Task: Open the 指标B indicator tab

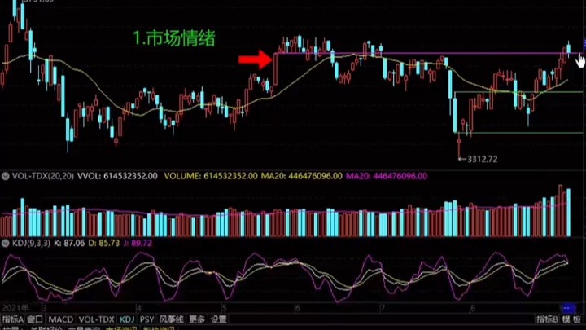Action: tap(546, 319)
